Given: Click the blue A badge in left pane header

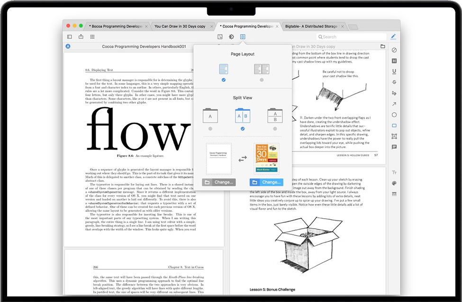Looking at the screenshot, I should coord(68,46).
